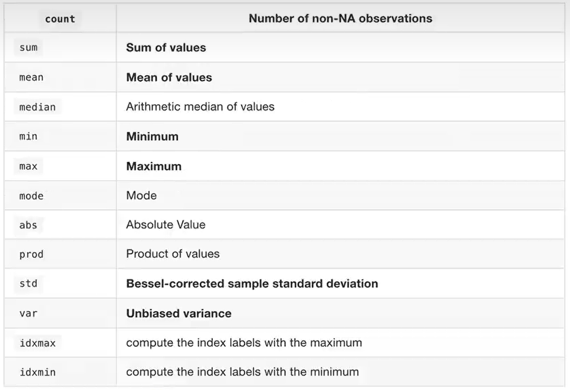Select the mode code label
This screenshot has height=390, width=570.
click(x=31, y=195)
